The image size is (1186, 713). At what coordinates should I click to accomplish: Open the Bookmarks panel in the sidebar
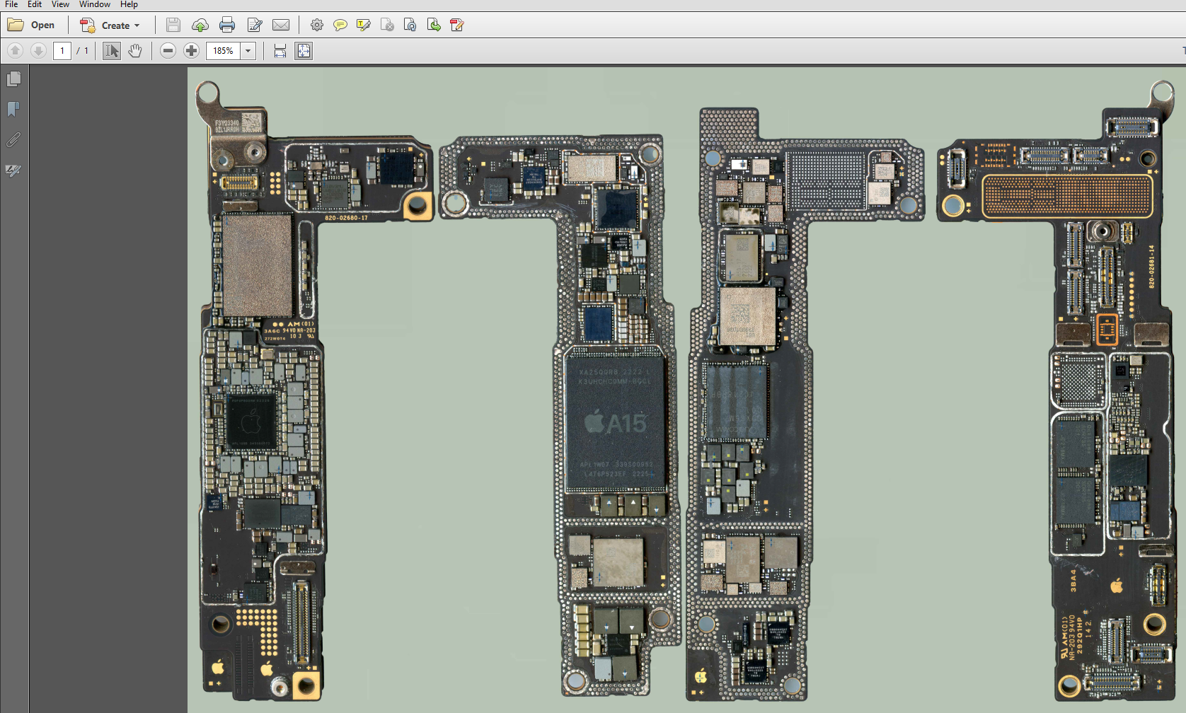(x=13, y=109)
